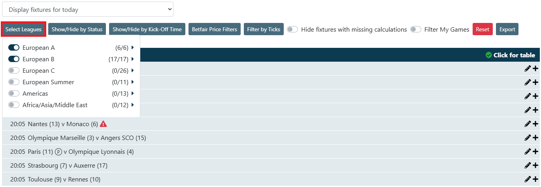Open the Betfair Price Filters menu
Image resolution: width=541 pixels, height=187 pixels.
pos(215,29)
